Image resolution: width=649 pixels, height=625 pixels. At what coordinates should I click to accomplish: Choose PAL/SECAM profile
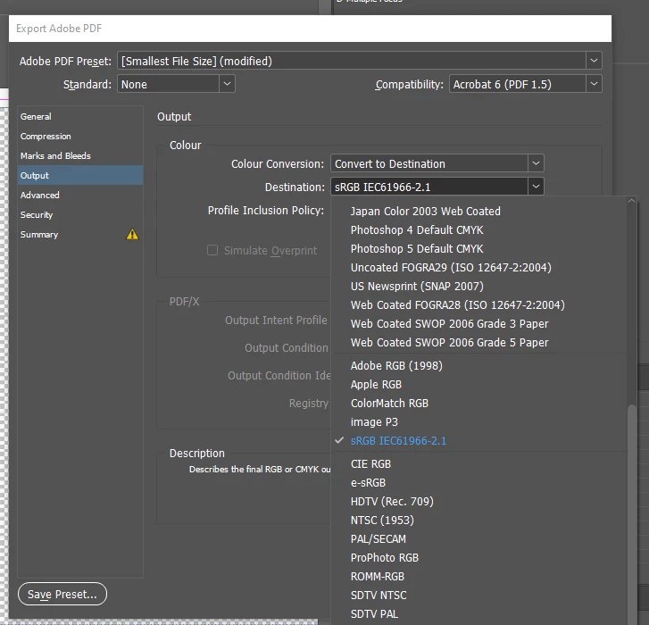pyautogui.click(x=478, y=539)
